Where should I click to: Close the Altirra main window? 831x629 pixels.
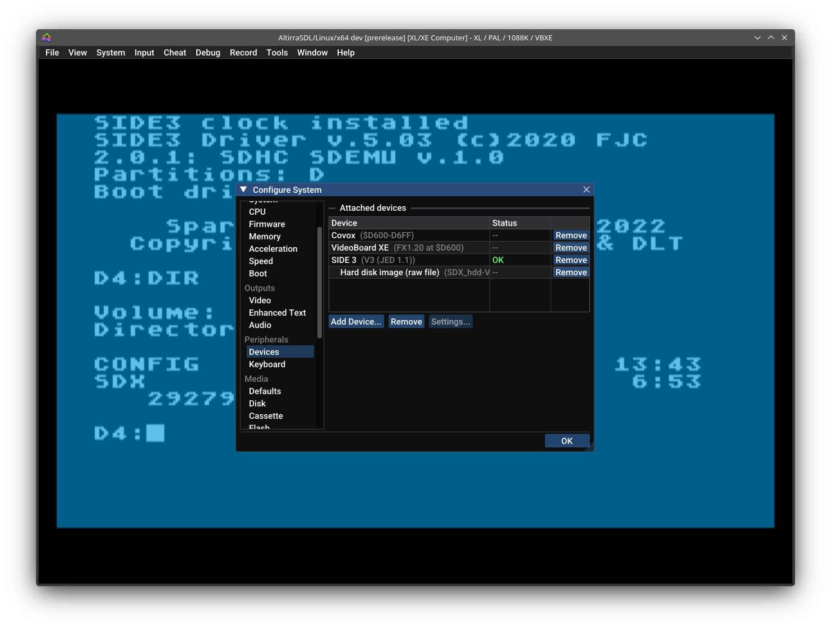(x=784, y=38)
